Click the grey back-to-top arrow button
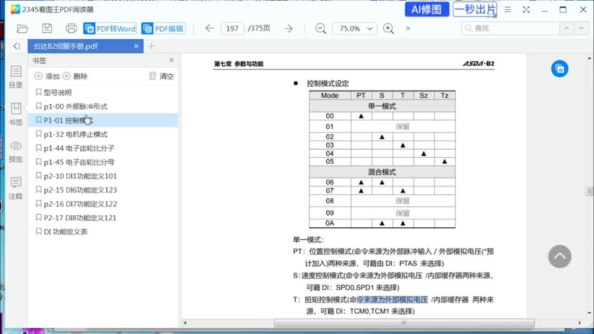This screenshot has height=334, width=594. (x=560, y=257)
